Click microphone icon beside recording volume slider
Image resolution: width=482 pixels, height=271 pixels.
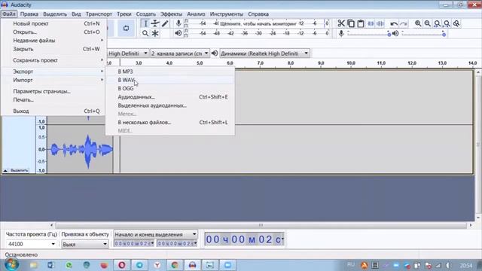341,33
